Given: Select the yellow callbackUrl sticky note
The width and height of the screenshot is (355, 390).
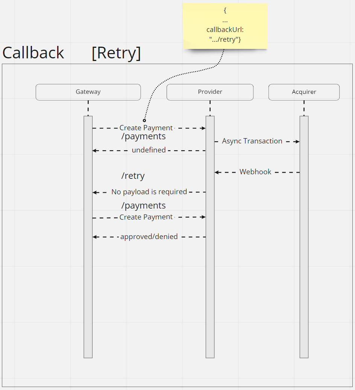Looking at the screenshot, I should pyautogui.click(x=225, y=26).
